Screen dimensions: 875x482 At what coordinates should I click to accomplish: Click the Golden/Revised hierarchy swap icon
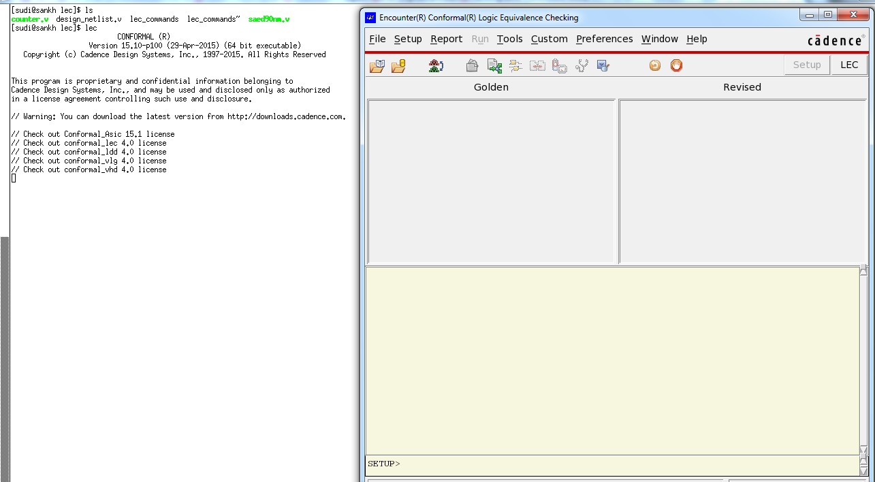436,66
